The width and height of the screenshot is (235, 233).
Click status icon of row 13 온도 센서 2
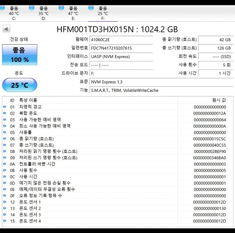click(4, 208)
